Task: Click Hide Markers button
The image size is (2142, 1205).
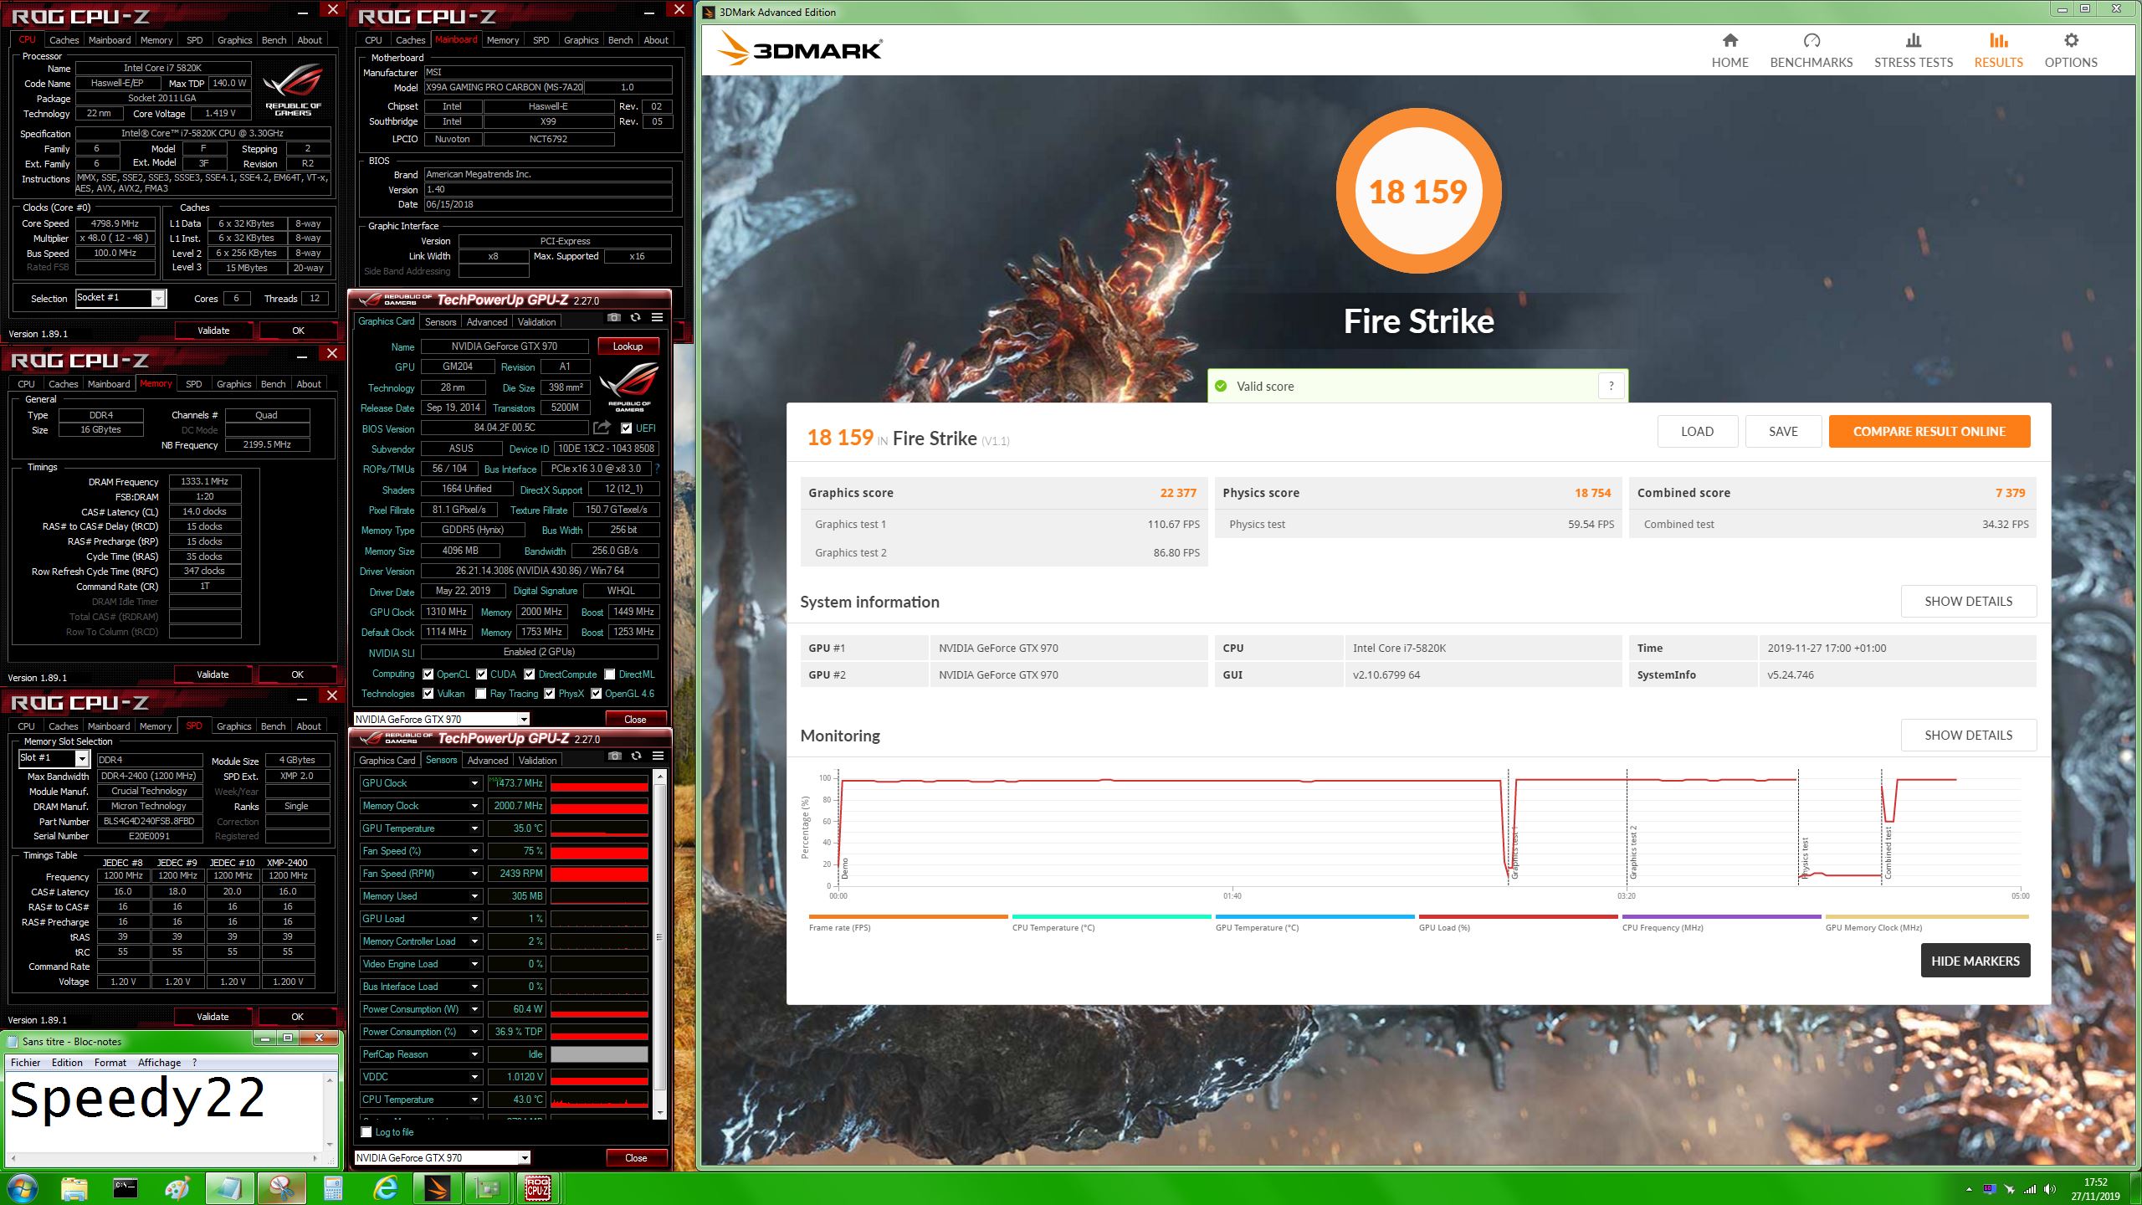Action: (x=1975, y=961)
